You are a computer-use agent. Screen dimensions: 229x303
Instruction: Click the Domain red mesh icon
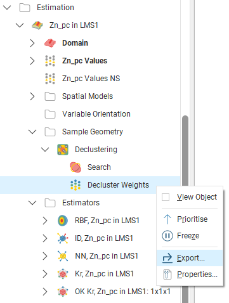50,43
